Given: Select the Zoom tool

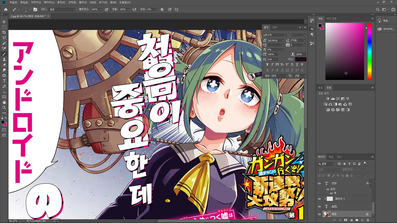Looking at the screenshot, I should coord(4,107).
